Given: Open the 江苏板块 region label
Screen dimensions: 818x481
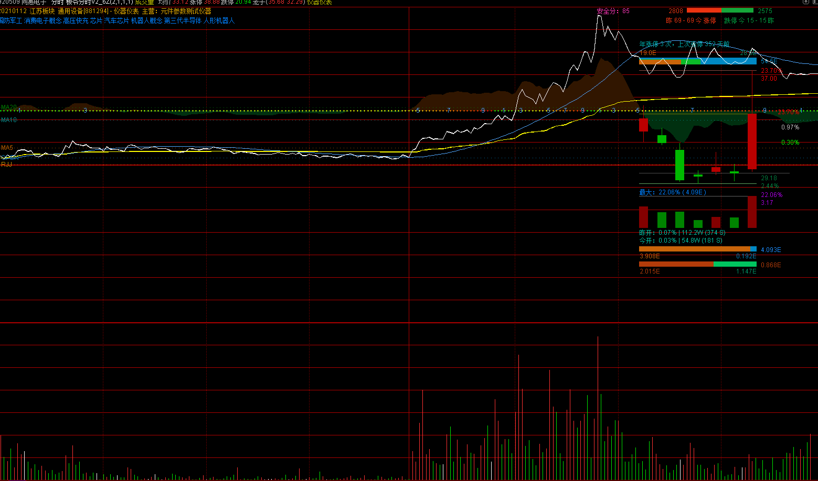Looking at the screenshot, I should (x=42, y=11).
